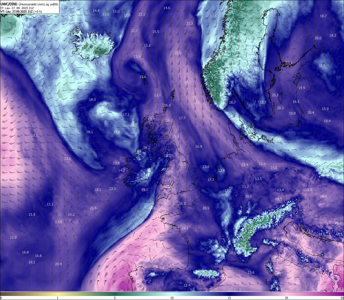Select the 18.7 value label
The height and width of the screenshot is (300, 344).
point(323,16)
